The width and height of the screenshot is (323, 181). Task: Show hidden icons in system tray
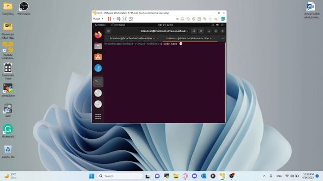tap(264, 176)
